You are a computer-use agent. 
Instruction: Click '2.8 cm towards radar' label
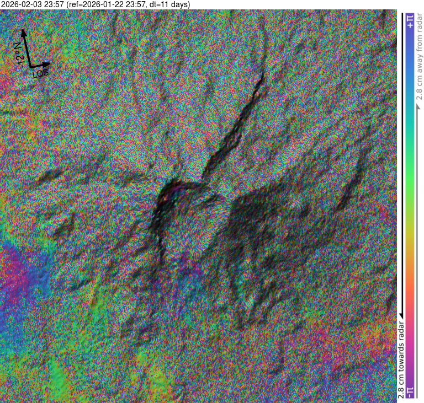click(401, 358)
